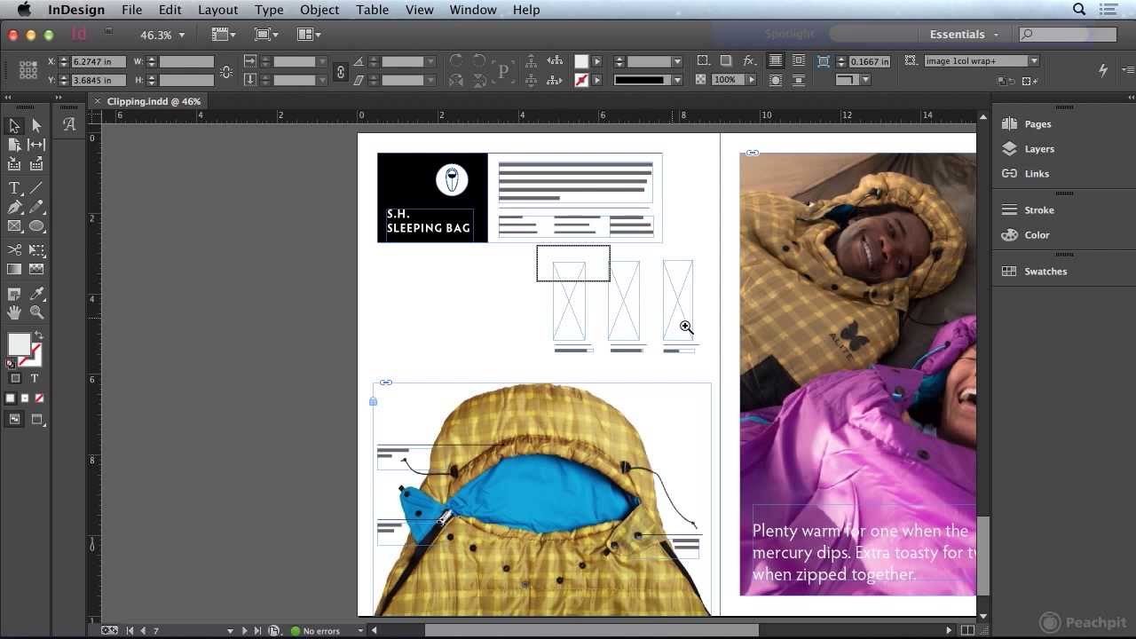The width and height of the screenshot is (1136, 639).
Task: Open the Color panel
Action: [1037, 235]
